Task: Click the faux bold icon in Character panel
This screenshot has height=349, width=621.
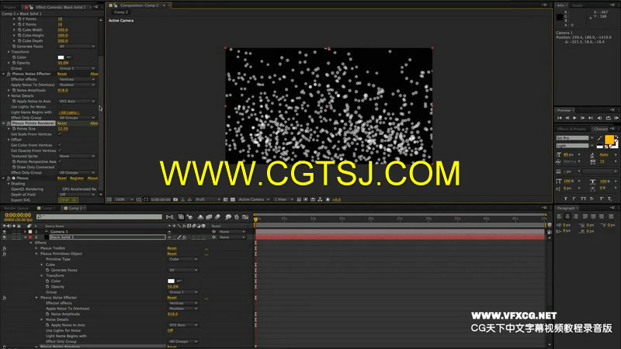Action: point(566,199)
